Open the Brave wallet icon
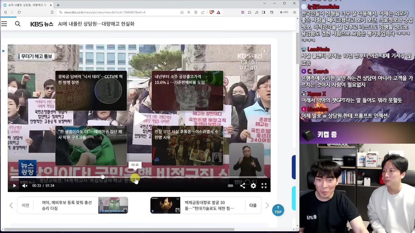Image resolution: width=415 pixels, height=233 pixels. (x=272, y=12)
